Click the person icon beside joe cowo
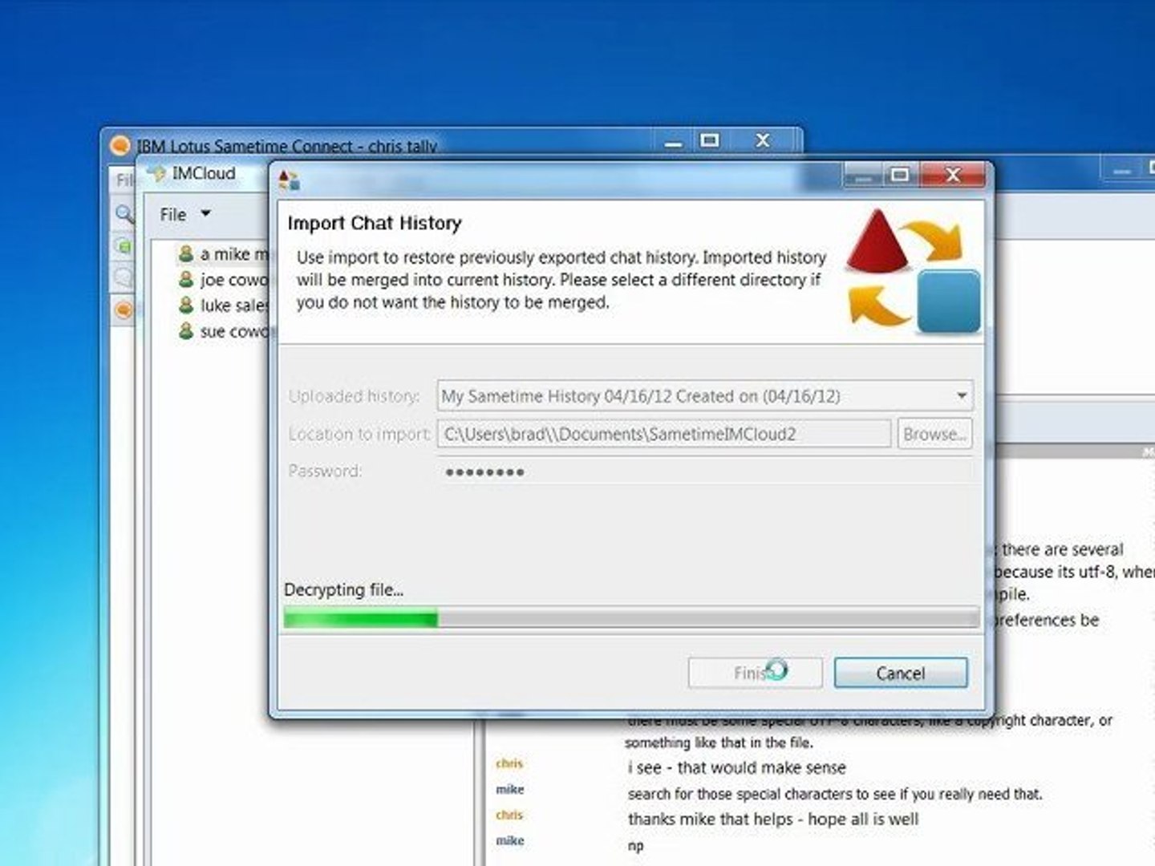Screen dimensions: 1155x866 (186, 280)
